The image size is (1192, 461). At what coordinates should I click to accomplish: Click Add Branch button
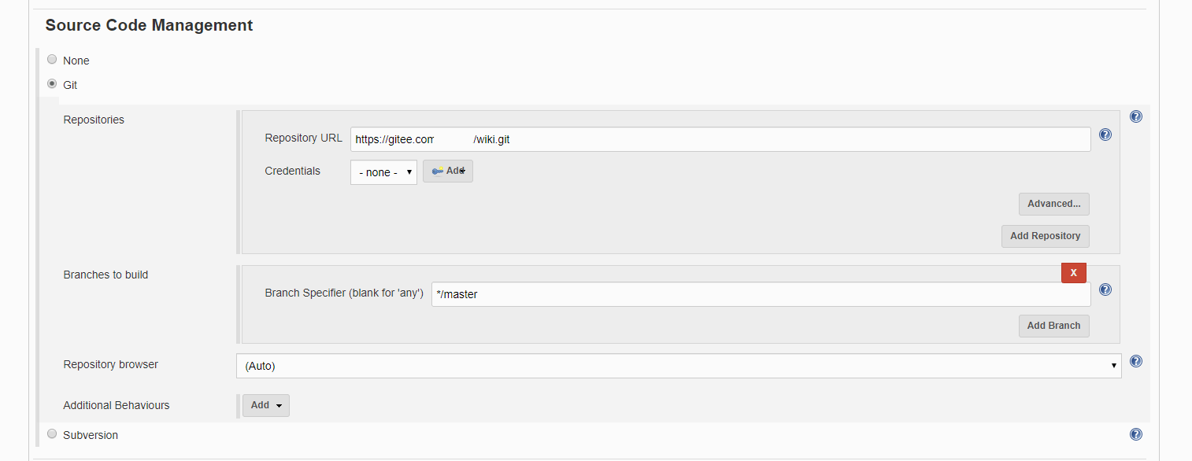pos(1053,326)
